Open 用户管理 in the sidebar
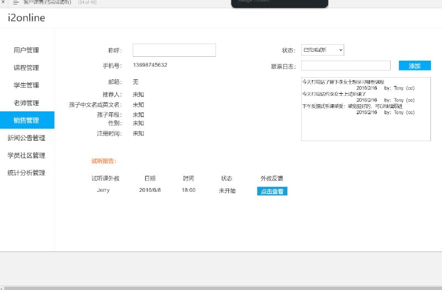Screen dimensions: 442x290 click(26, 50)
